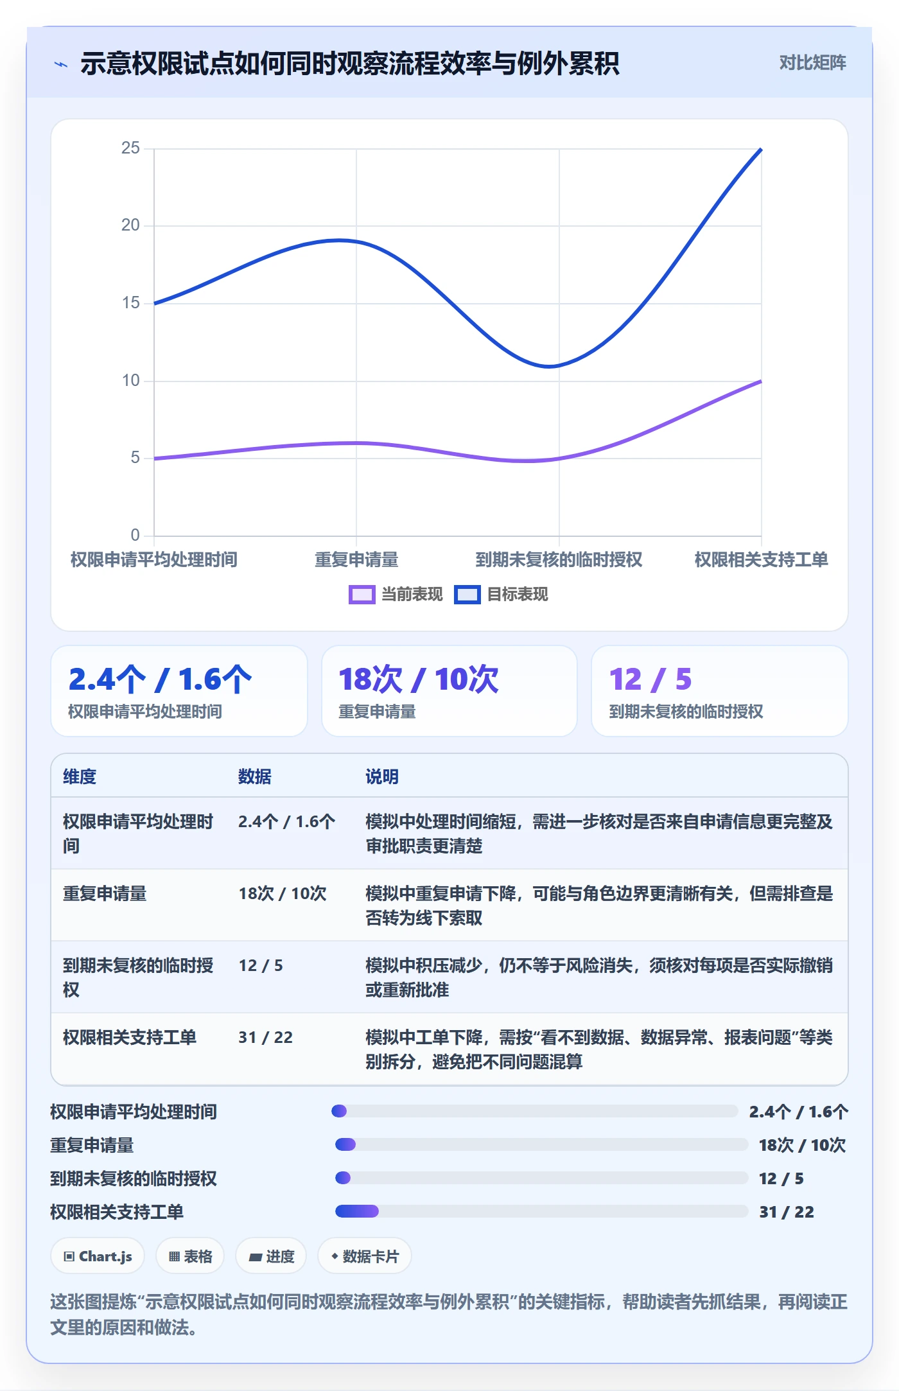Select the 进度 tag chip
Viewport: 899px width, 1391px height.
[x=271, y=1256]
